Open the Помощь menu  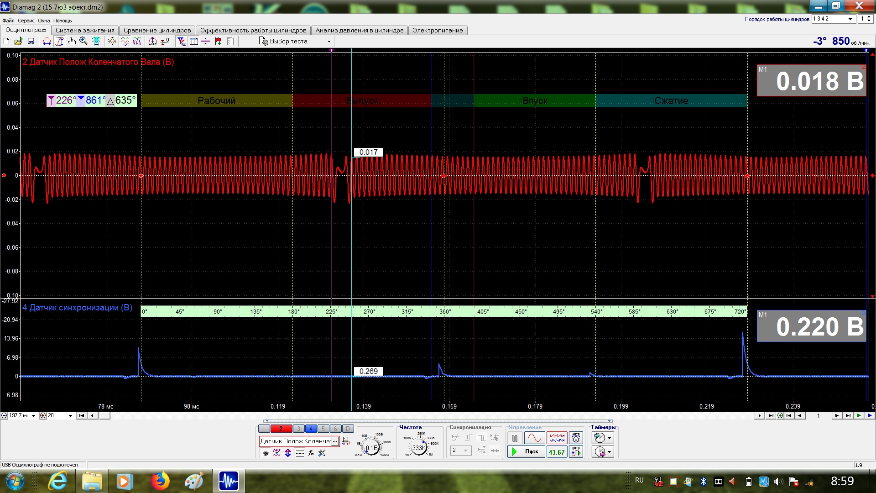(63, 21)
